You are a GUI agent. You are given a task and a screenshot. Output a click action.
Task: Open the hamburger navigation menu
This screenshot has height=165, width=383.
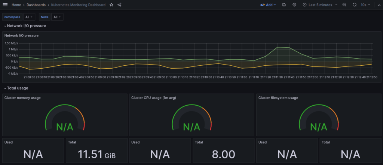5,5
